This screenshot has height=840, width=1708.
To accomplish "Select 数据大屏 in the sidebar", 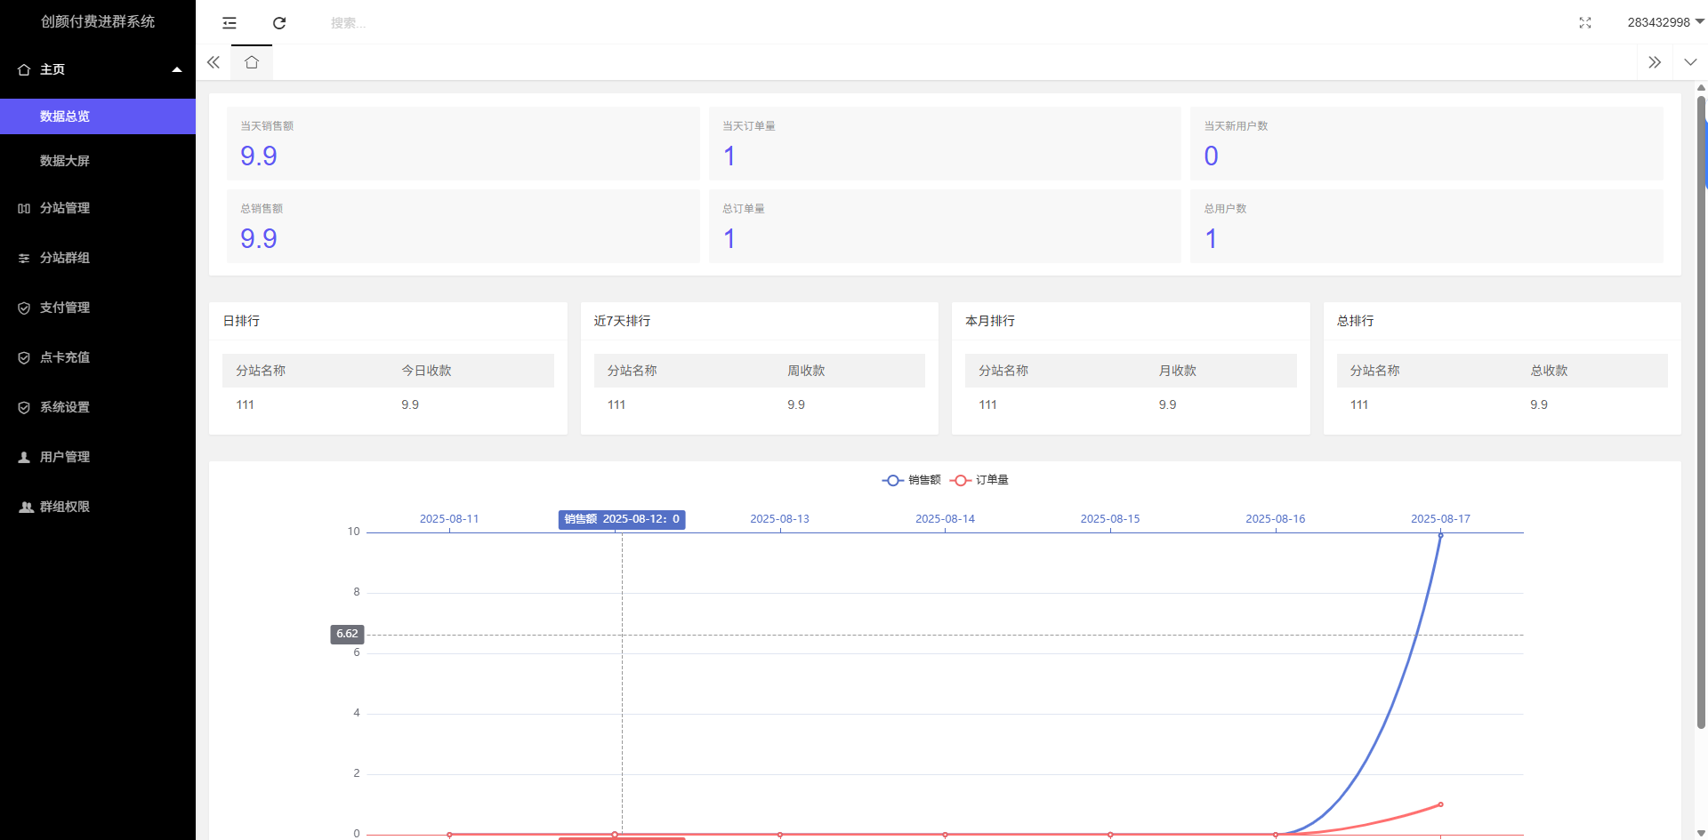I will point(65,161).
